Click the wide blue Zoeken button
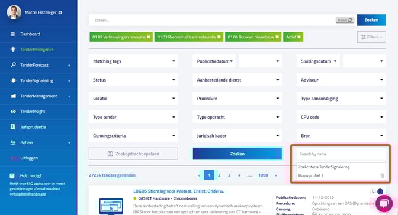The width and height of the screenshot is (398, 215). (x=237, y=154)
